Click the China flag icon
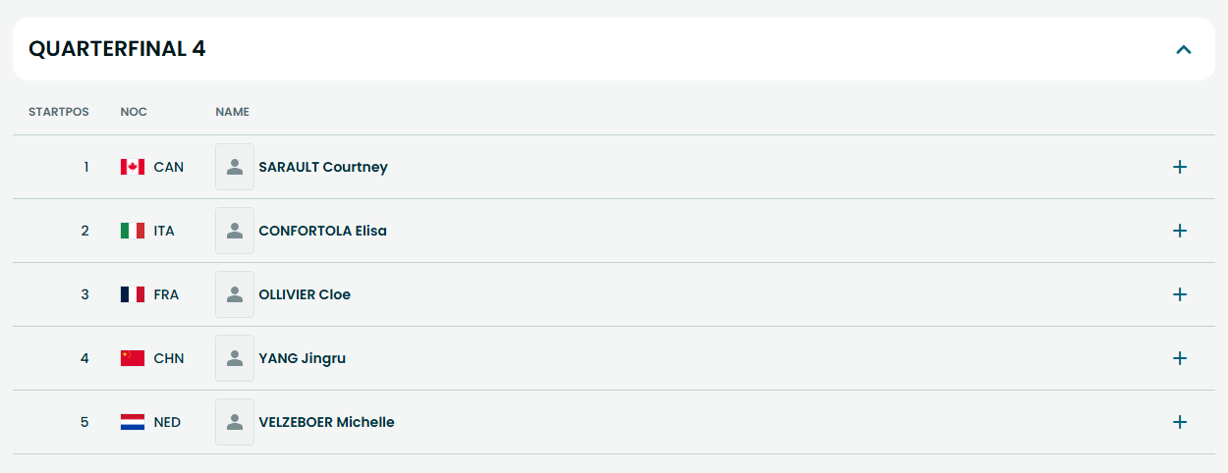Image resolution: width=1228 pixels, height=473 pixels. tap(133, 358)
